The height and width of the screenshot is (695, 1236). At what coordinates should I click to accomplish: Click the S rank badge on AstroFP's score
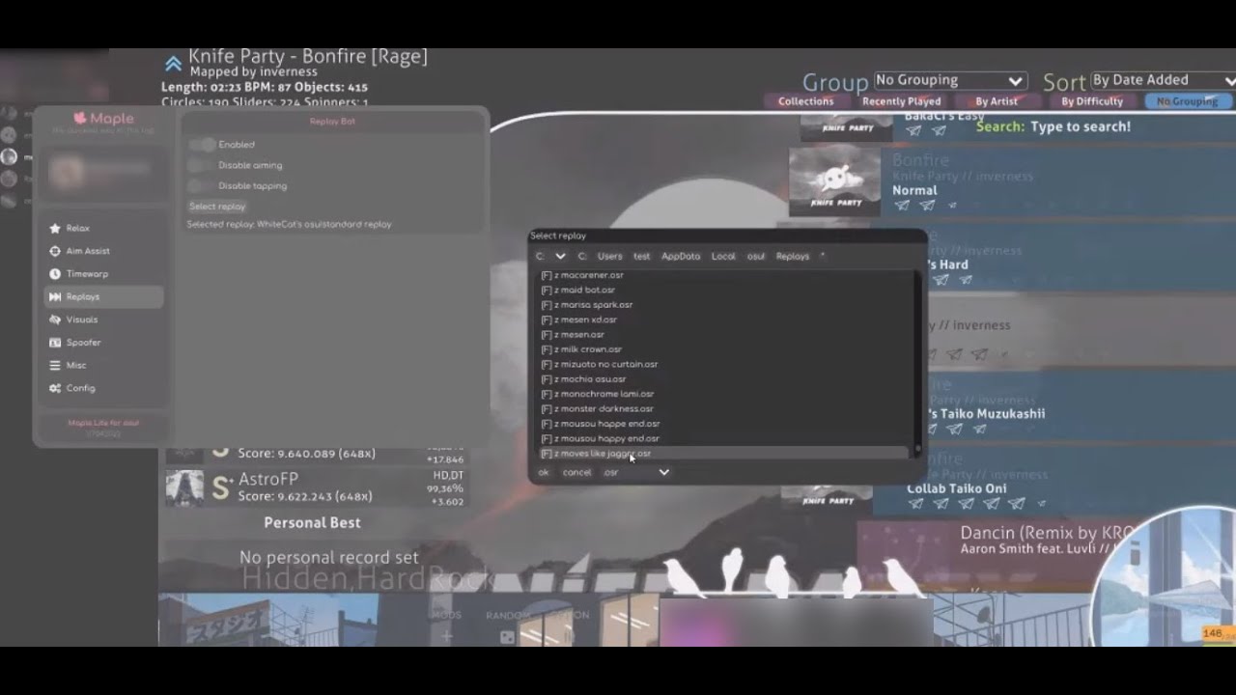pyautogui.click(x=220, y=487)
